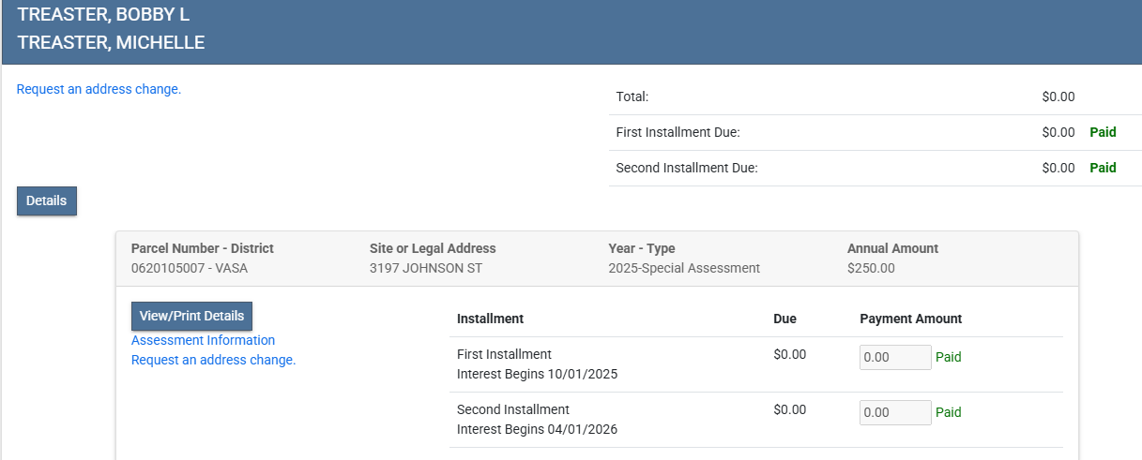
Task: Click the owner name TREASTER, MICHELLE
Action: tap(111, 43)
